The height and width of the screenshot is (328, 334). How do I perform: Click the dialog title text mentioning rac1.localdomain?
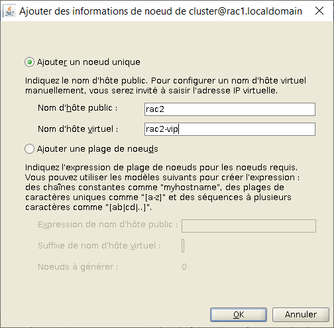coord(160,11)
